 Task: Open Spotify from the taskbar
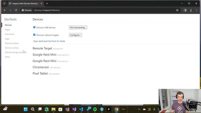pyautogui.click(x=95, y=109)
